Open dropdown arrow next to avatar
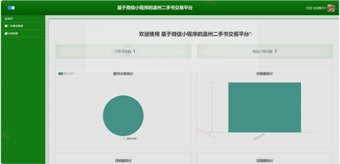Image resolution: width=340 pixels, height=164 pixels. 337,8
